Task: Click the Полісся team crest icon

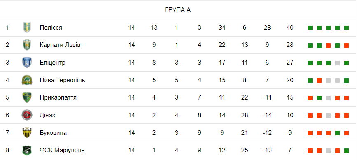Action: pos(27,28)
